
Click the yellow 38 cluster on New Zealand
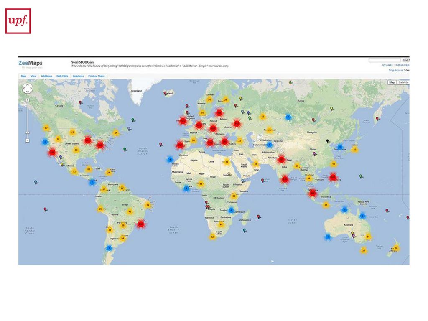coord(396,248)
